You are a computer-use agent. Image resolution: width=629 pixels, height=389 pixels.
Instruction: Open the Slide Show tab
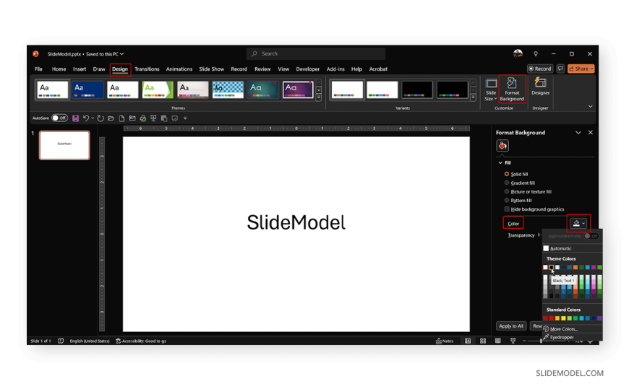[211, 69]
